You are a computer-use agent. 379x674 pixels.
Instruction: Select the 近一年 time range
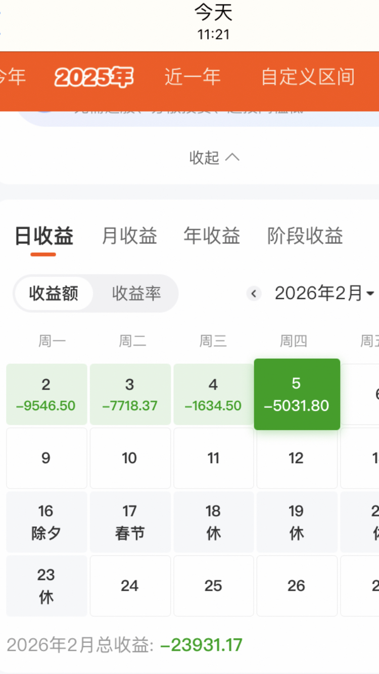point(193,77)
